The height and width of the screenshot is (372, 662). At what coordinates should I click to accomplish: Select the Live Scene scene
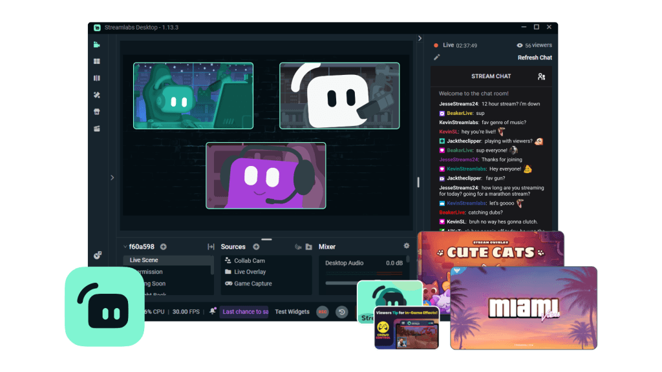coord(167,260)
